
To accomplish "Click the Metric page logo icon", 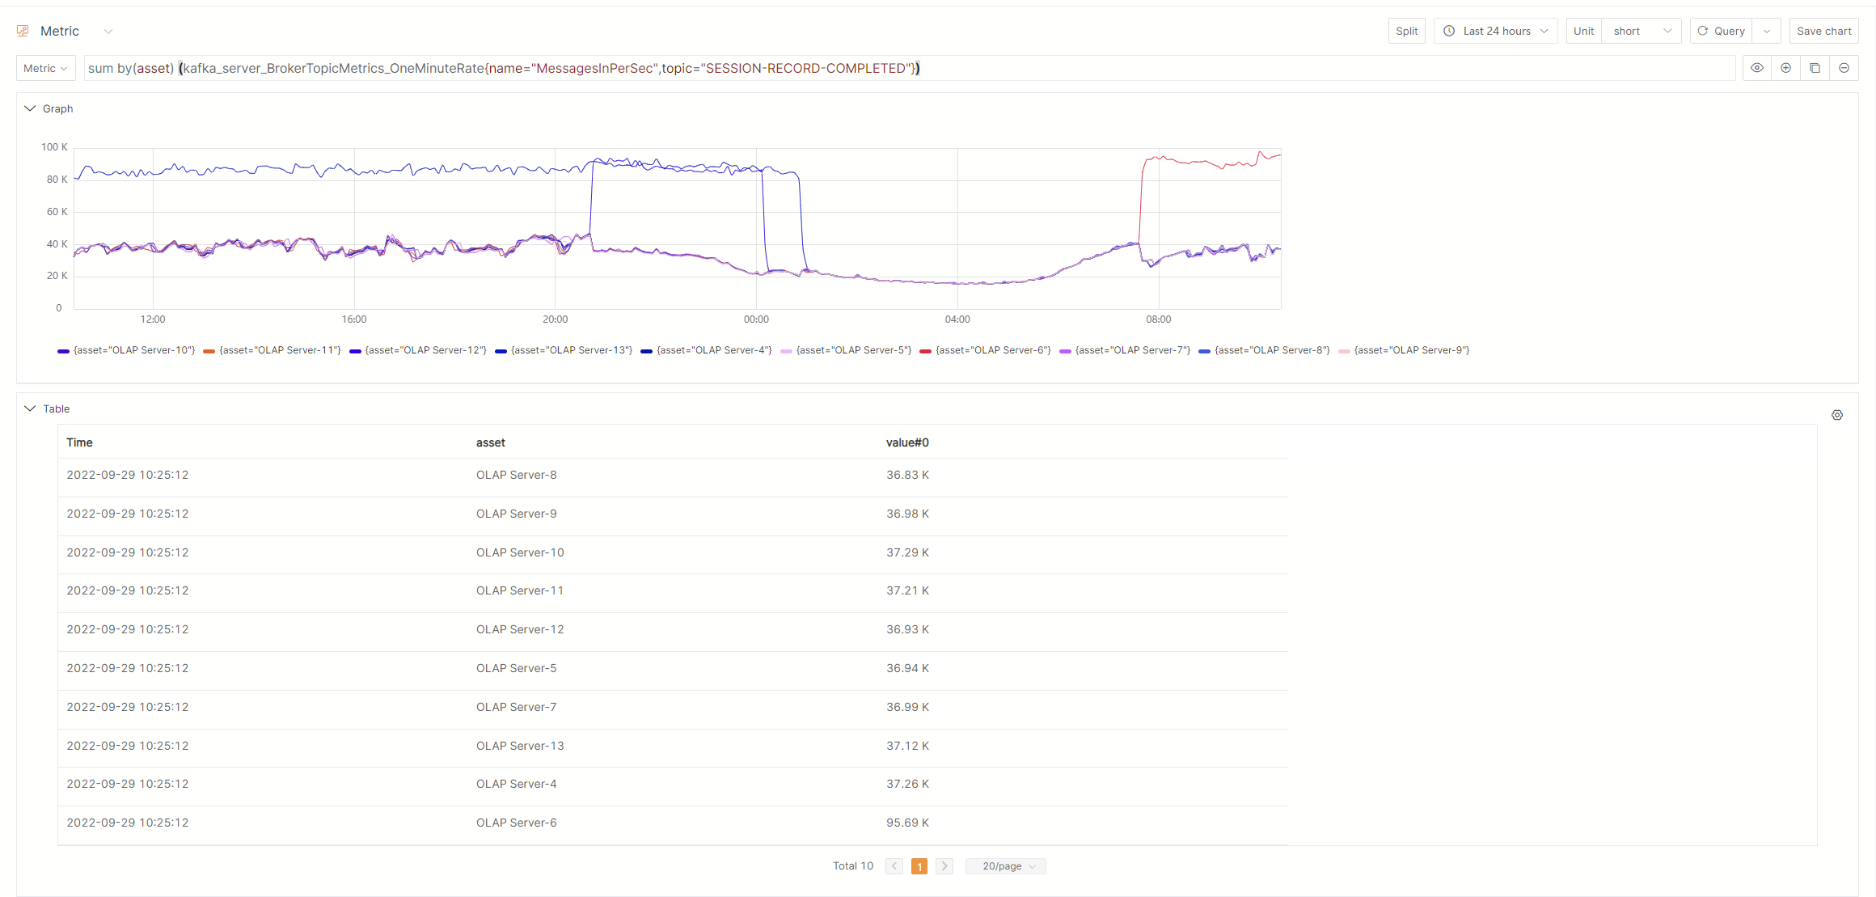I will [23, 31].
